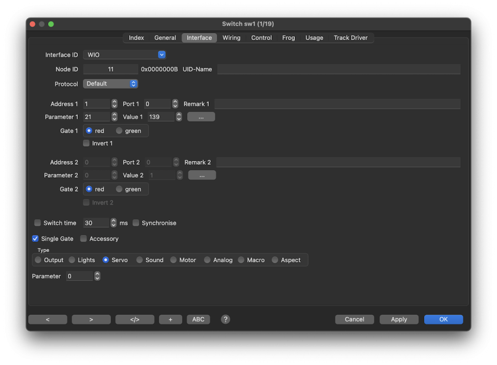This screenshot has width=497, height=365.
Task: Click the Switch time stepper arrows
Action: pos(114,223)
